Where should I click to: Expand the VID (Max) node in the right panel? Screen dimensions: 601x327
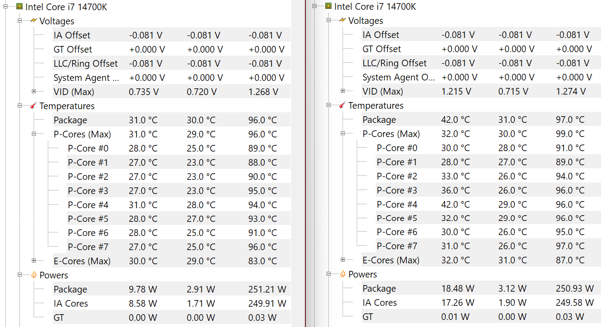[x=343, y=91]
